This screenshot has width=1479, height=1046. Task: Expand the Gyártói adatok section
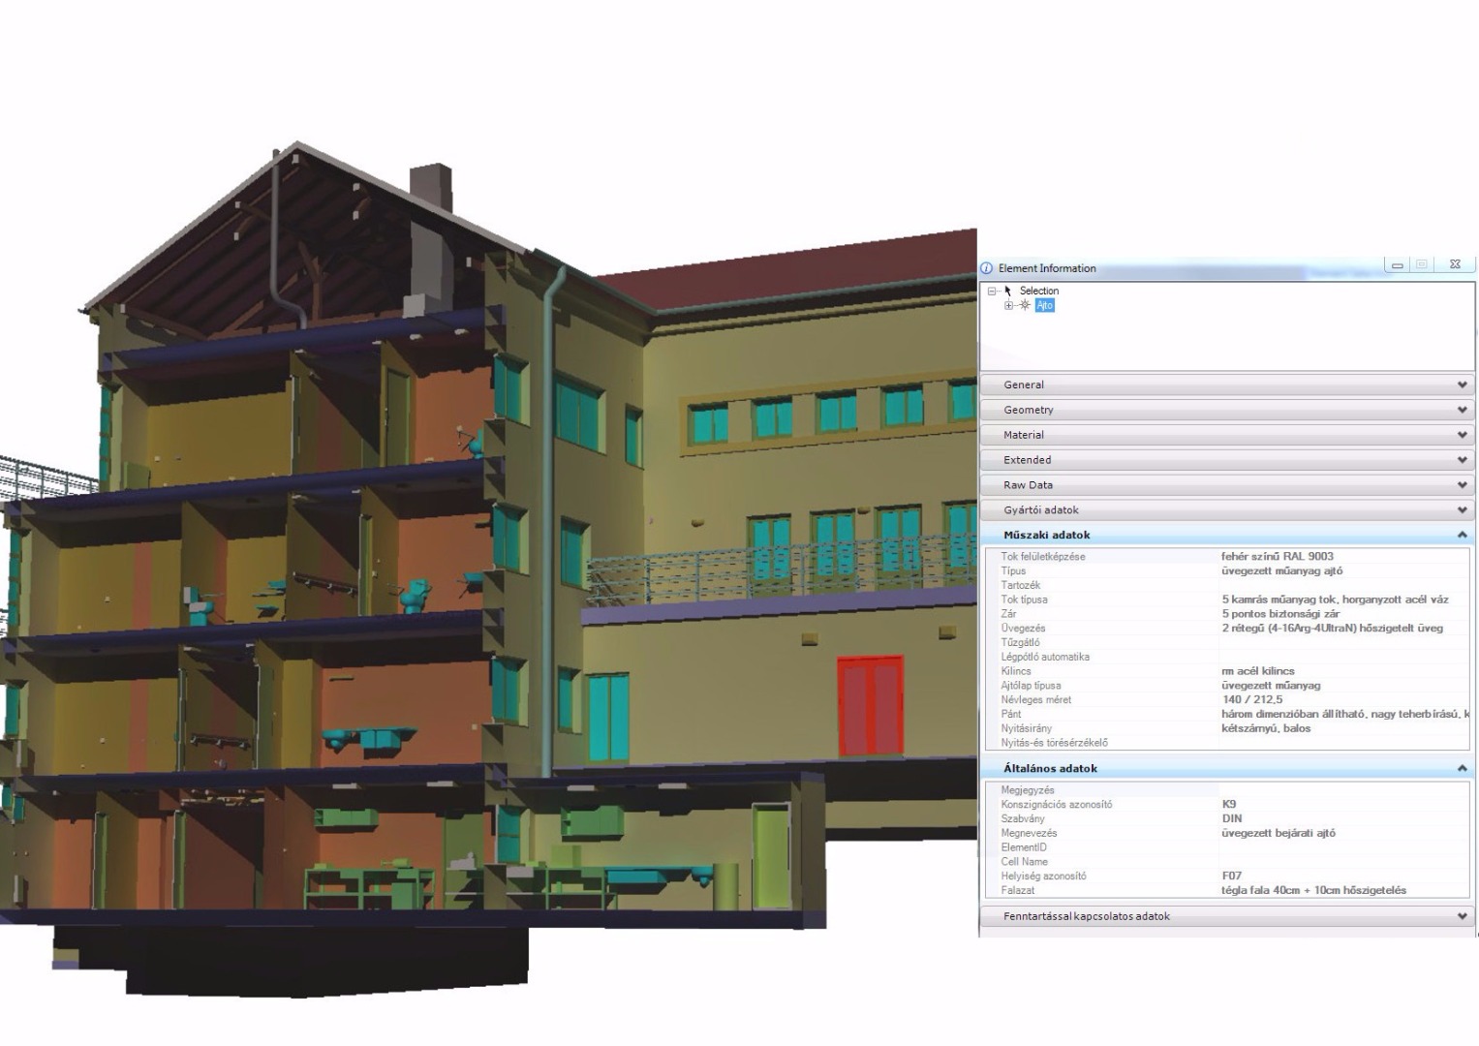(x=1227, y=510)
